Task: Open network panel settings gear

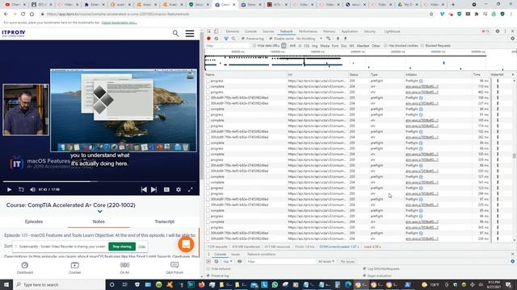Action: [512, 39]
